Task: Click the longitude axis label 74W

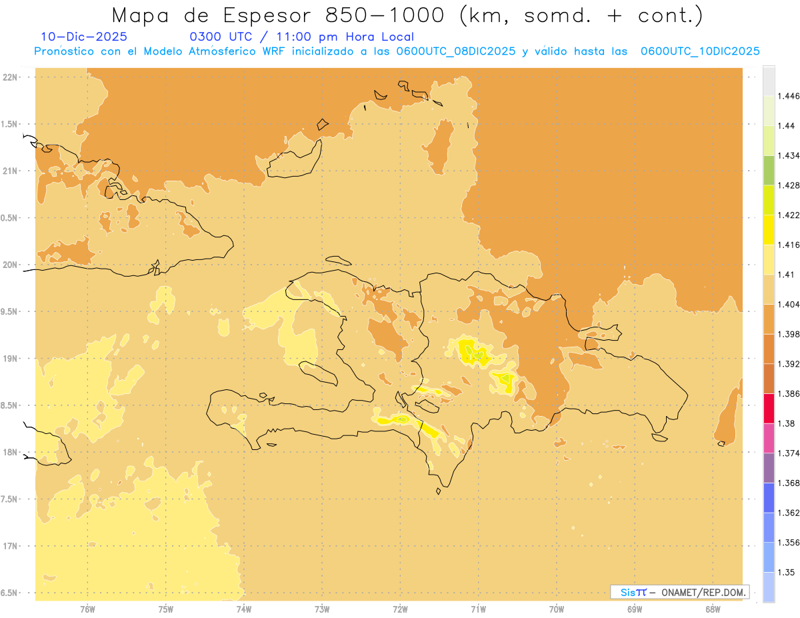Action: 244,609
